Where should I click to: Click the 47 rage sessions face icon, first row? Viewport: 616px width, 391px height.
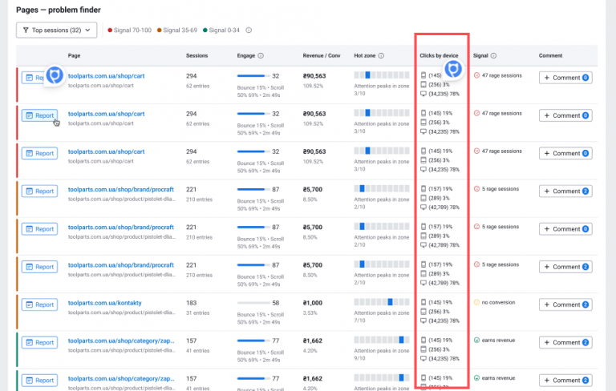click(x=476, y=75)
